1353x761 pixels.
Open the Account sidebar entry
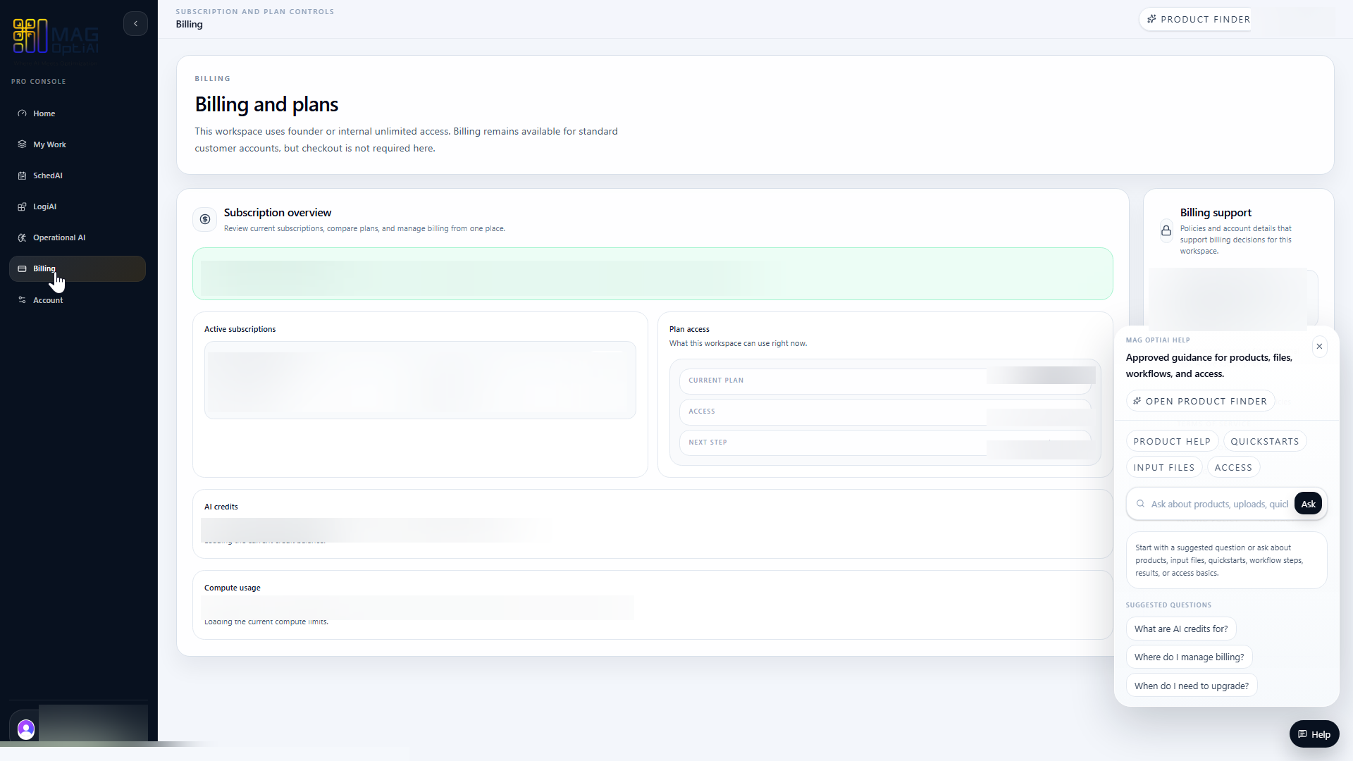pyautogui.click(x=78, y=300)
